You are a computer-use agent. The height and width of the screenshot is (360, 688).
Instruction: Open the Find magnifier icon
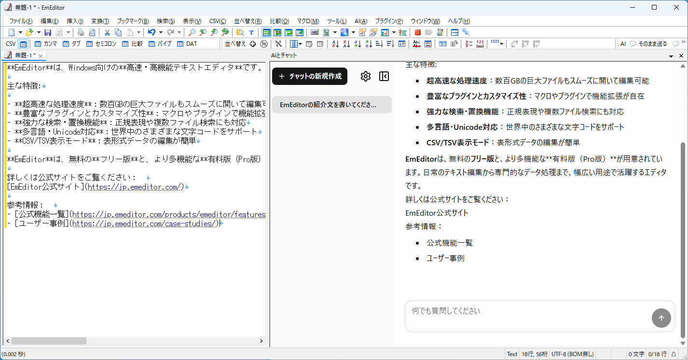coord(191,32)
